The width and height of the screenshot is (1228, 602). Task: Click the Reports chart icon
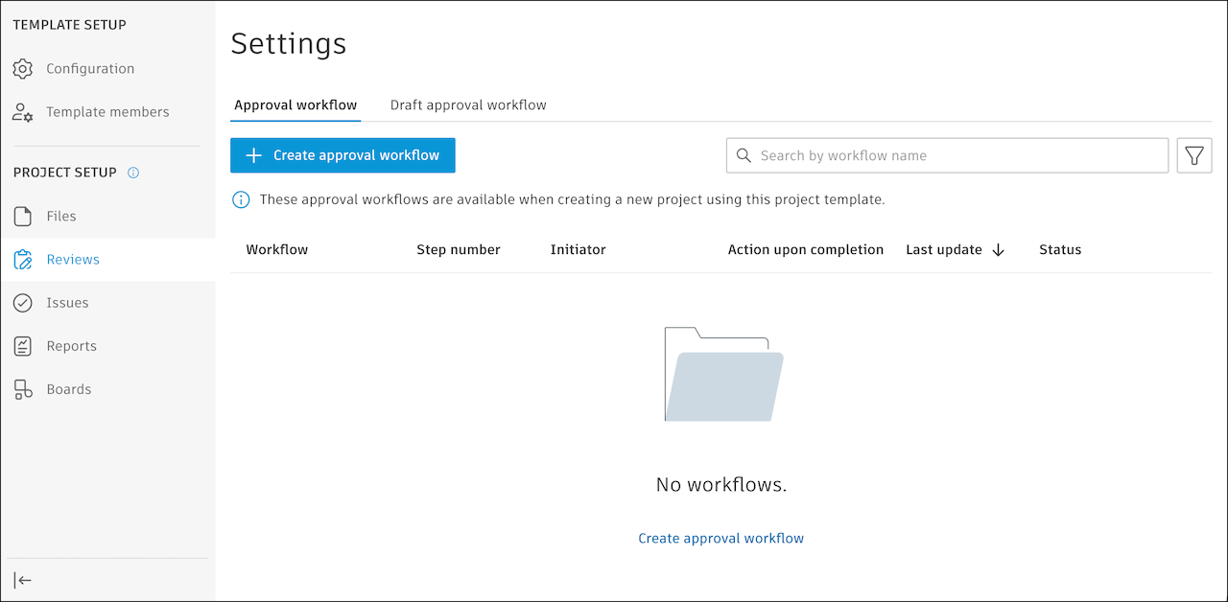tap(23, 346)
